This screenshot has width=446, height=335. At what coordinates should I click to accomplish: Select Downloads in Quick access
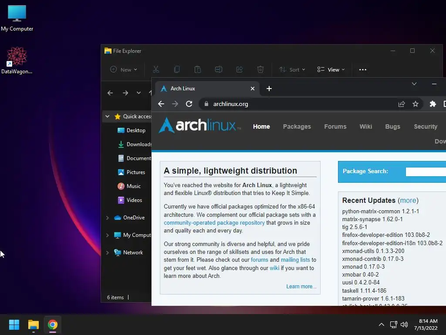click(x=134, y=144)
